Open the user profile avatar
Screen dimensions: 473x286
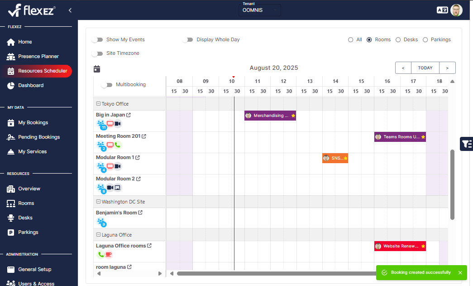[457, 10]
